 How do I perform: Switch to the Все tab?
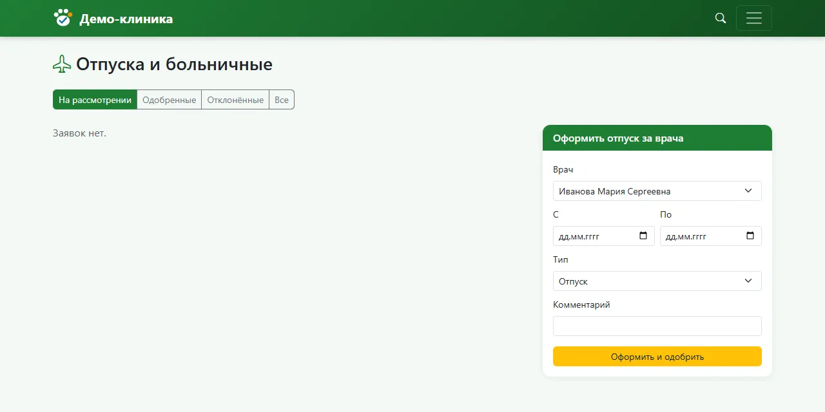point(282,100)
